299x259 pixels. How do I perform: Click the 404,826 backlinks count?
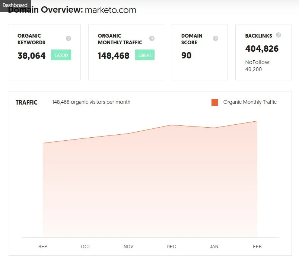(x=262, y=49)
